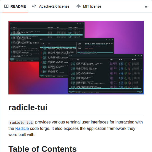Click the Table of Contents heading
152x152 pixels.
click(x=42, y=149)
